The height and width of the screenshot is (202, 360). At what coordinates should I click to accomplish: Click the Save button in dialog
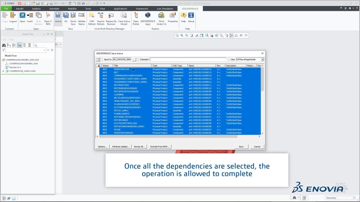pos(241,147)
